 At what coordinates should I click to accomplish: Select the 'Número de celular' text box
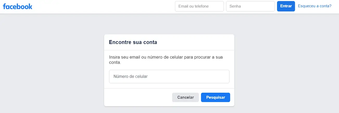coord(169,77)
